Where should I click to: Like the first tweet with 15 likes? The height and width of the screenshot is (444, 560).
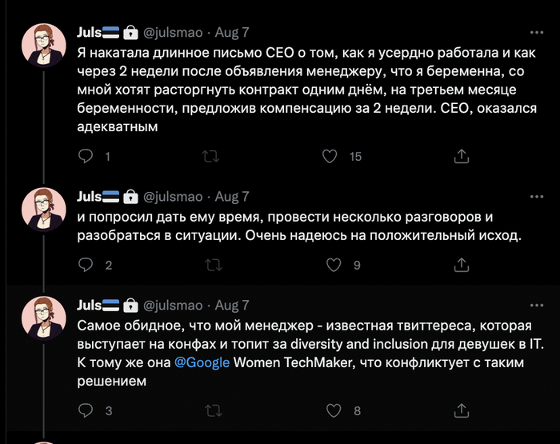point(330,156)
